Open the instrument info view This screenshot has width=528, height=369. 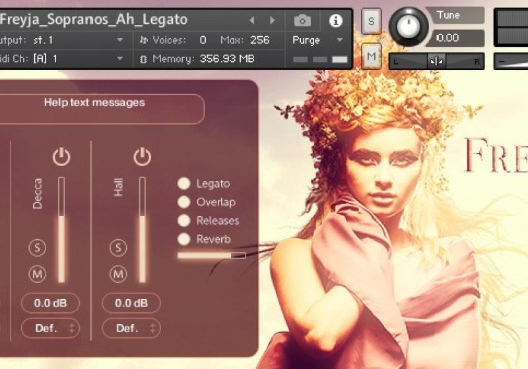(x=335, y=20)
